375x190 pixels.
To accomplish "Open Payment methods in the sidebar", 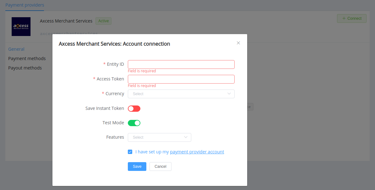I will tap(27, 59).
